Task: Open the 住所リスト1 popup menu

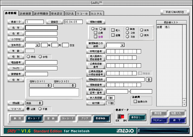Action: click(x=40, y=85)
